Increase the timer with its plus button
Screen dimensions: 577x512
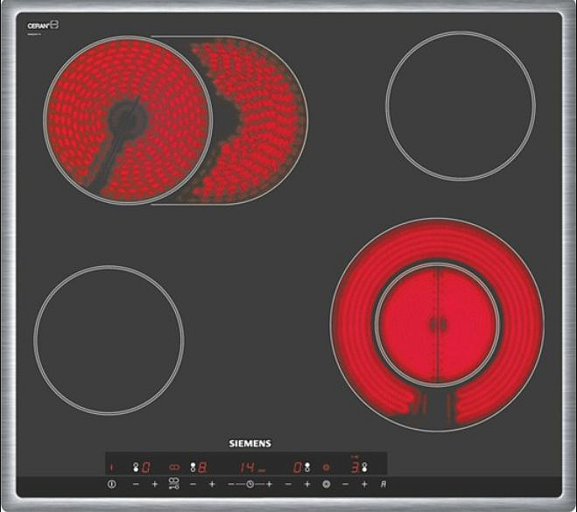268,484
